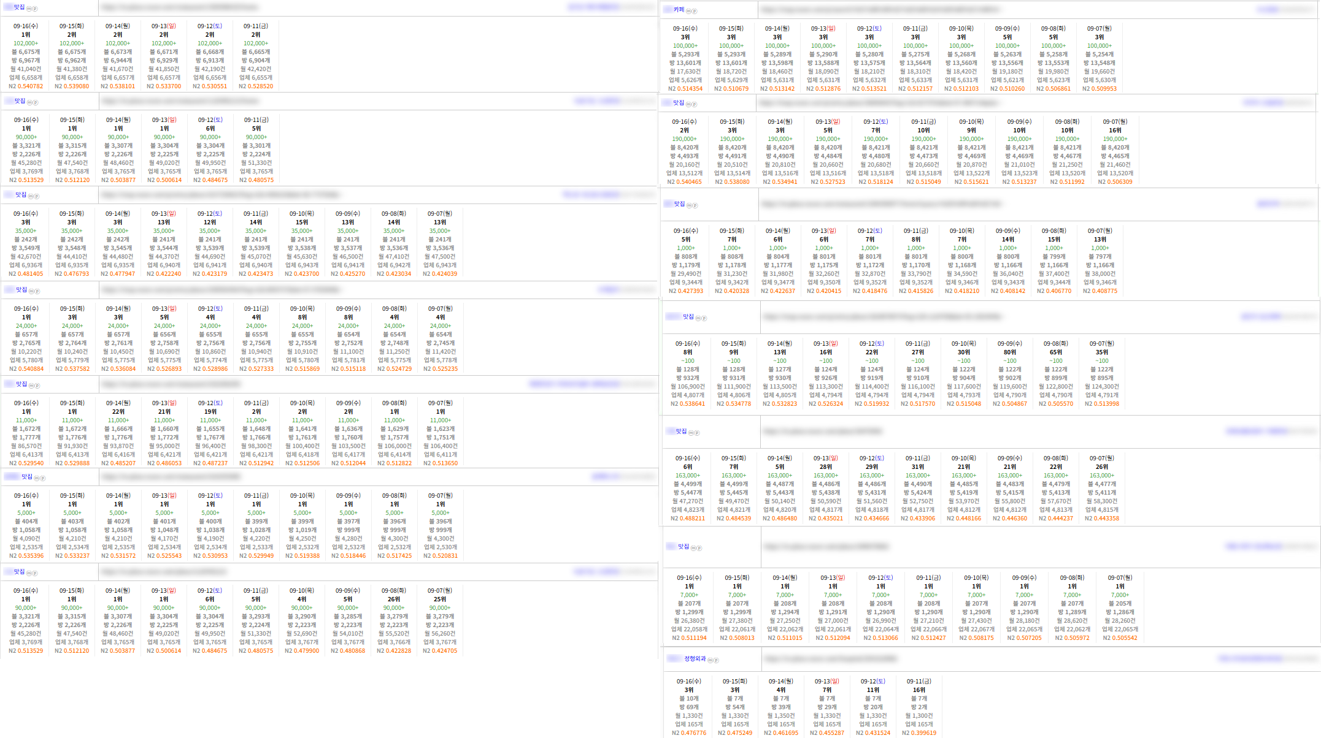Click 'm' icon in 맛집 panel showing 11,000+
Viewport: 1321px width, 738px height.
click(31, 386)
